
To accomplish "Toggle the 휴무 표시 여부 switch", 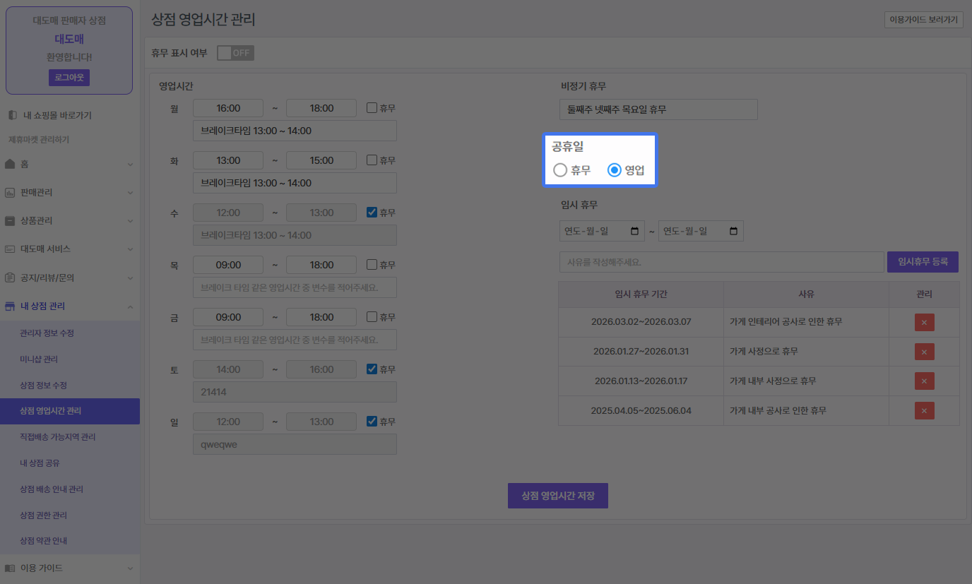I will tap(235, 53).
